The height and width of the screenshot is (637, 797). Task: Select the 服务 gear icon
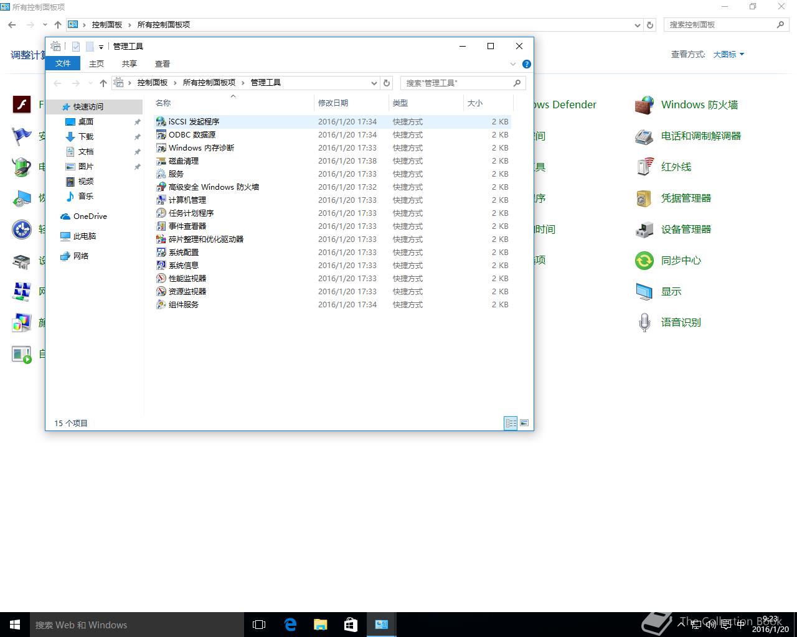pyautogui.click(x=161, y=174)
